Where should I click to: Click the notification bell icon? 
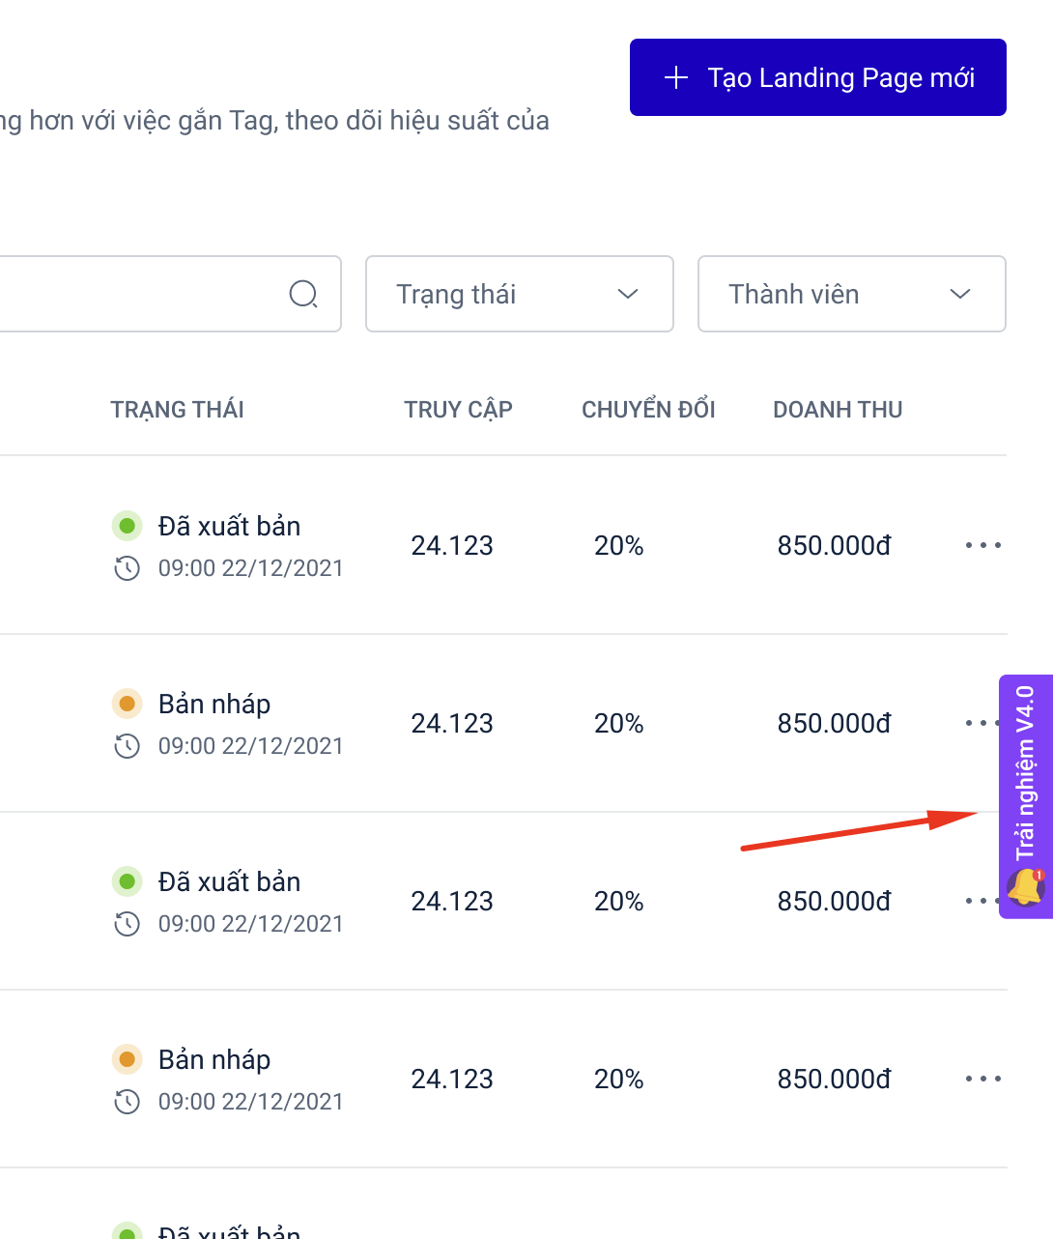click(x=1025, y=887)
